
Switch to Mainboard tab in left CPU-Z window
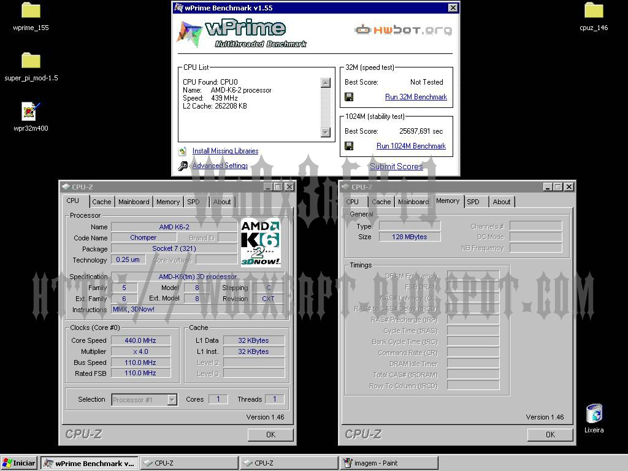coord(134,202)
